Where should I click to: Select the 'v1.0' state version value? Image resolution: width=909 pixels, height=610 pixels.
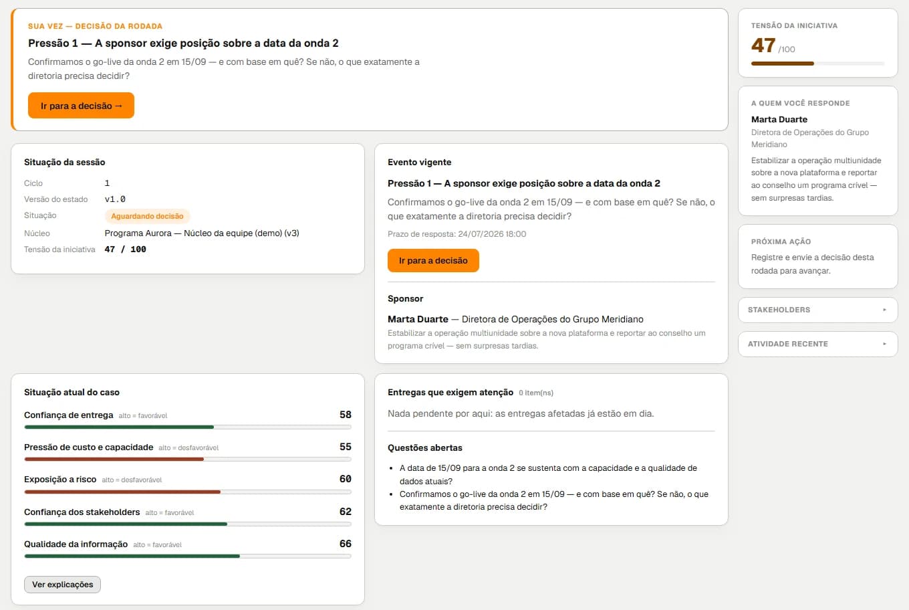115,199
